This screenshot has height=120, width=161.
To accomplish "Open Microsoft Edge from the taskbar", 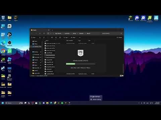I will (x=51, y=103).
